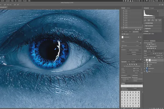Click the Æ glyph in Glyphen grid
The width and height of the screenshot is (164, 109).
pyautogui.click(x=128, y=95)
